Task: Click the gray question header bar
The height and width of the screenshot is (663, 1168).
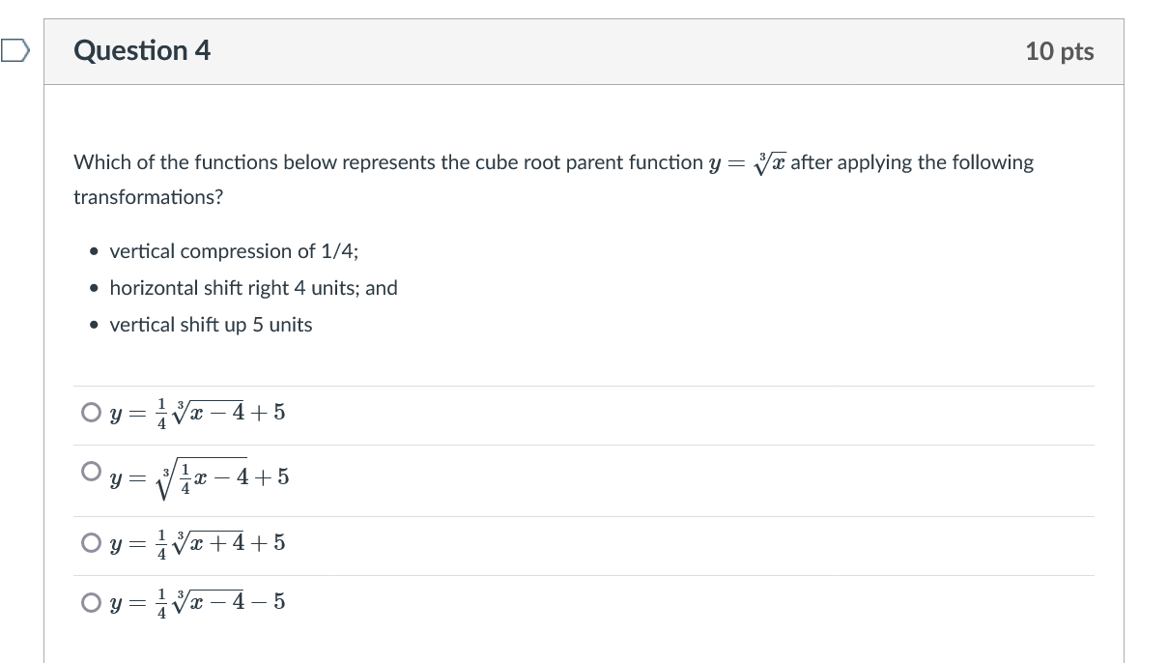Action: tap(584, 52)
